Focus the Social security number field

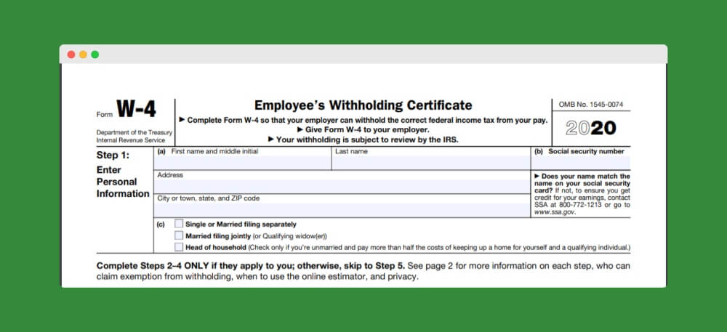point(580,163)
